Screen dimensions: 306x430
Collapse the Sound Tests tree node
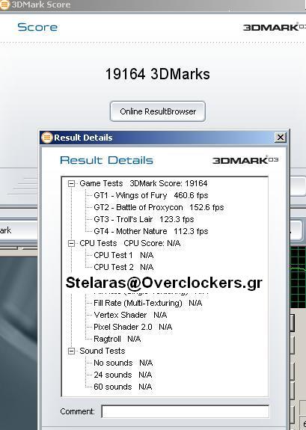click(x=71, y=351)
